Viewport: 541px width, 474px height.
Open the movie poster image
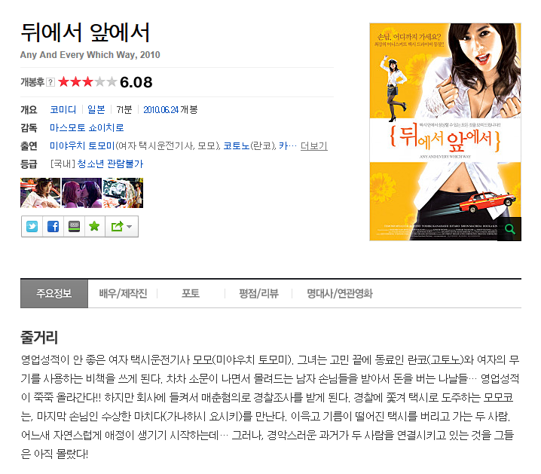[x=445, y=132]
